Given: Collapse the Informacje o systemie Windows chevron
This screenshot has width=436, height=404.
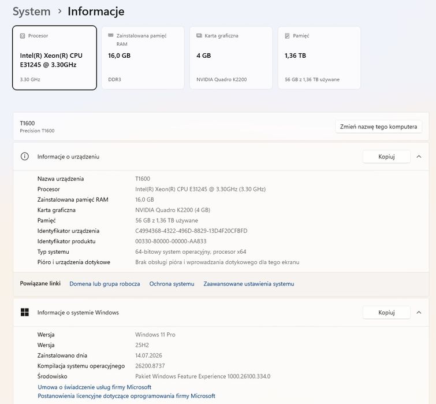Looking at the screenshot, I should [x=419, y=313].
